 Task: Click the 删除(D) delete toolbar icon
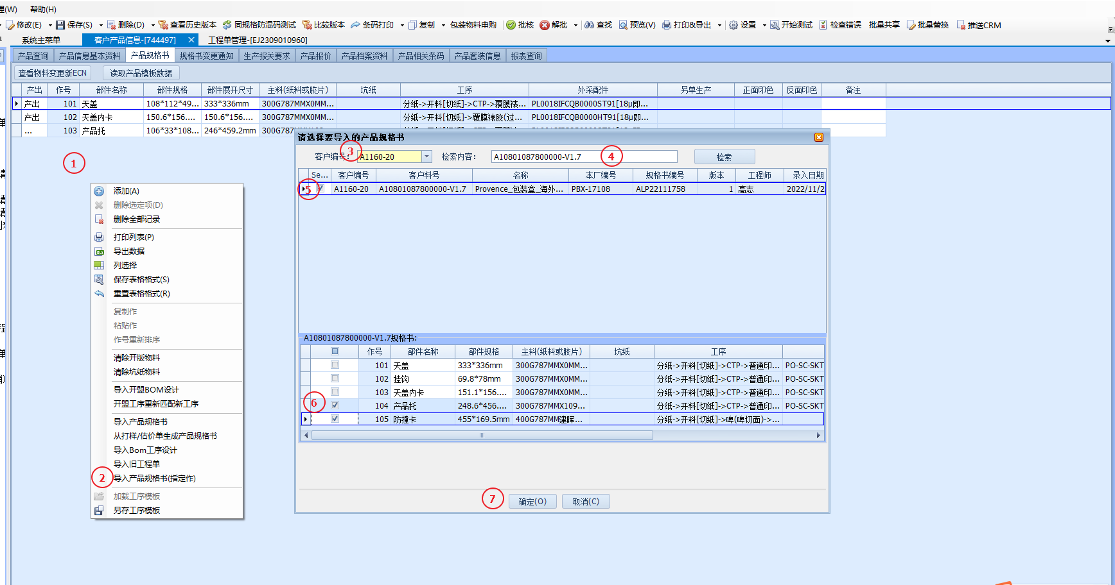click(x=111, y=25)
